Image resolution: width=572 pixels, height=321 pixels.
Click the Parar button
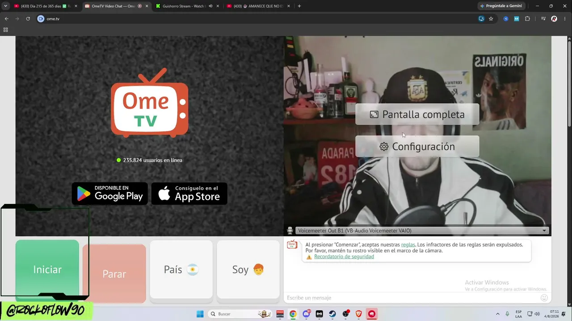coord(114,274)
